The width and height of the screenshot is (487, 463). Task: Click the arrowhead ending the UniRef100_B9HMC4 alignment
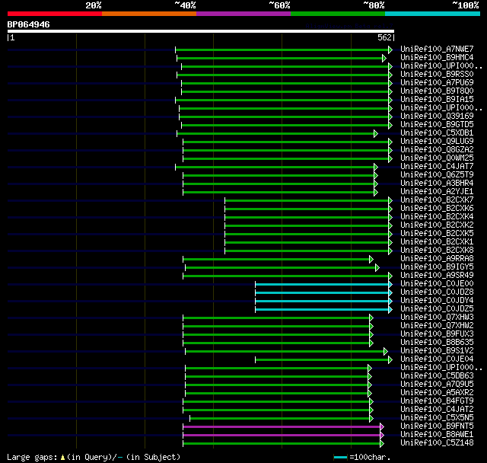[384, 58]
